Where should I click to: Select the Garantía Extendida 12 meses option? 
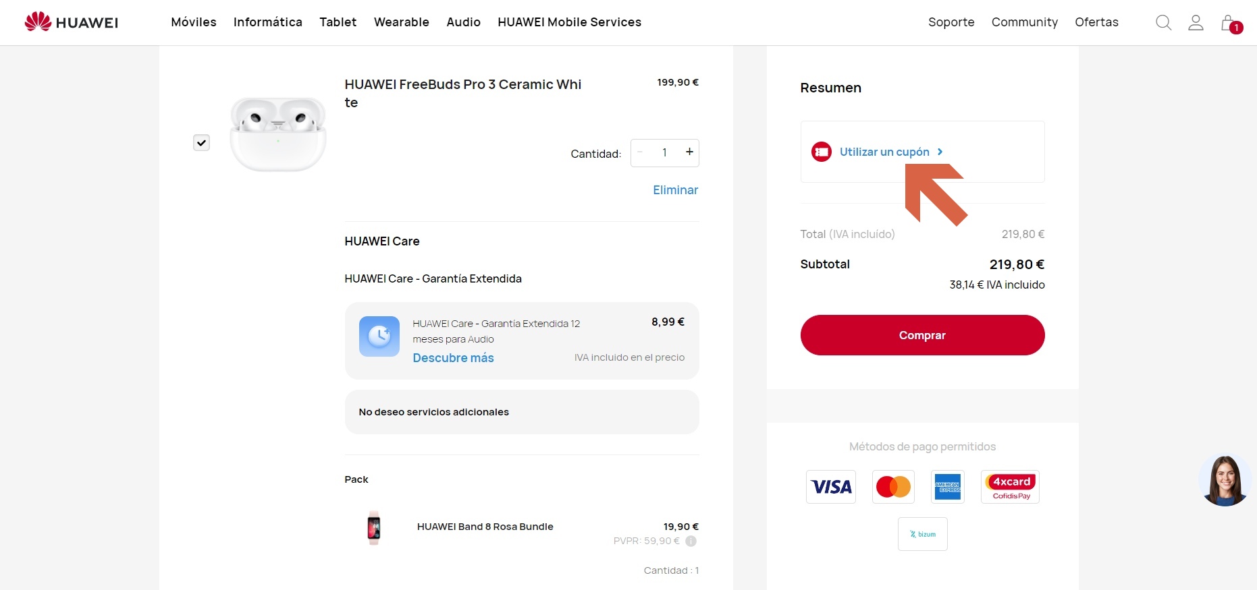pyautogui.click(x=522, y=341)
